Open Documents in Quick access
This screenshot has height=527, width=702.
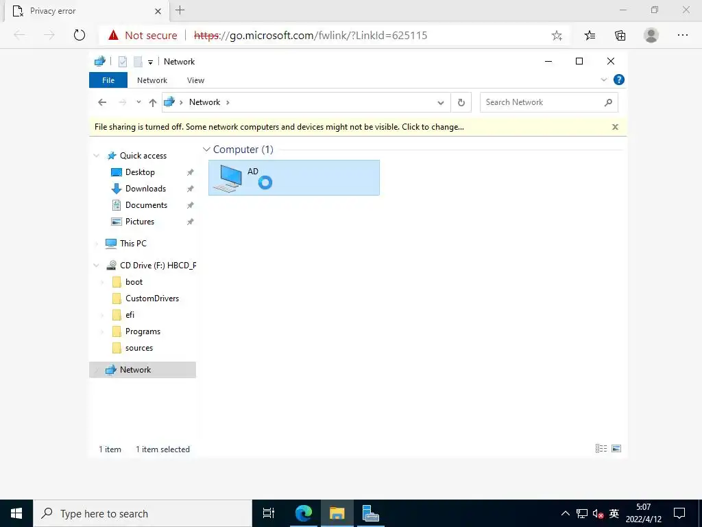click(146, 205)
